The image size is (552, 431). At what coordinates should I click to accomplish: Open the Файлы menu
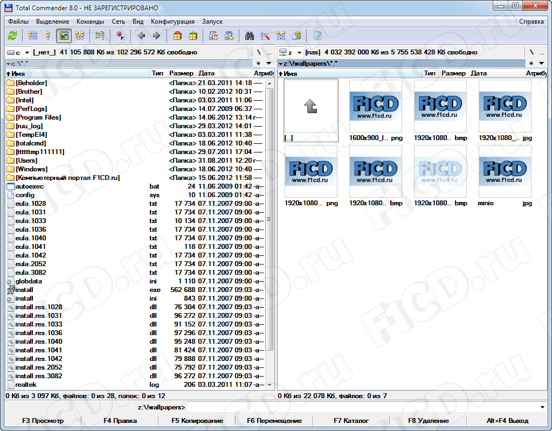(18, 22)
